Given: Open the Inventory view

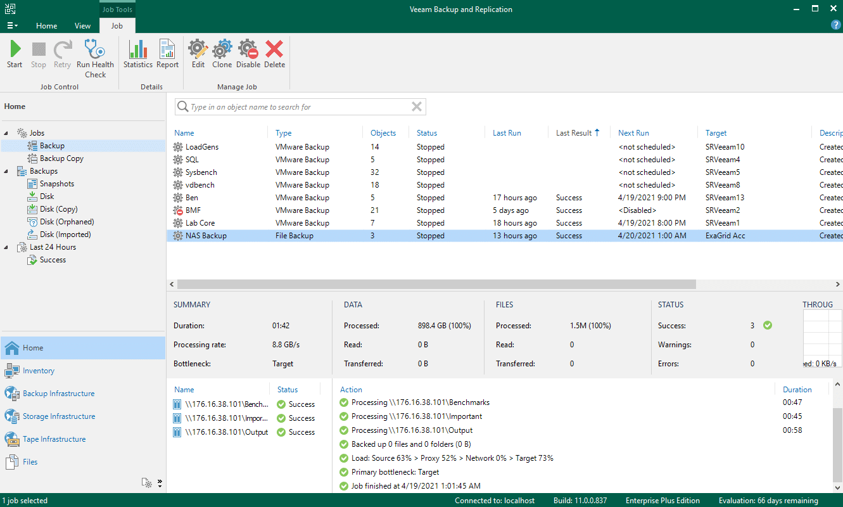Looking at the screenshot, I should pyautogui.click(x=82, y=371).
